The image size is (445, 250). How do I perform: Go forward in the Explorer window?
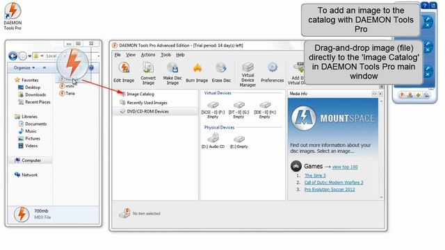tap(23, 56)
